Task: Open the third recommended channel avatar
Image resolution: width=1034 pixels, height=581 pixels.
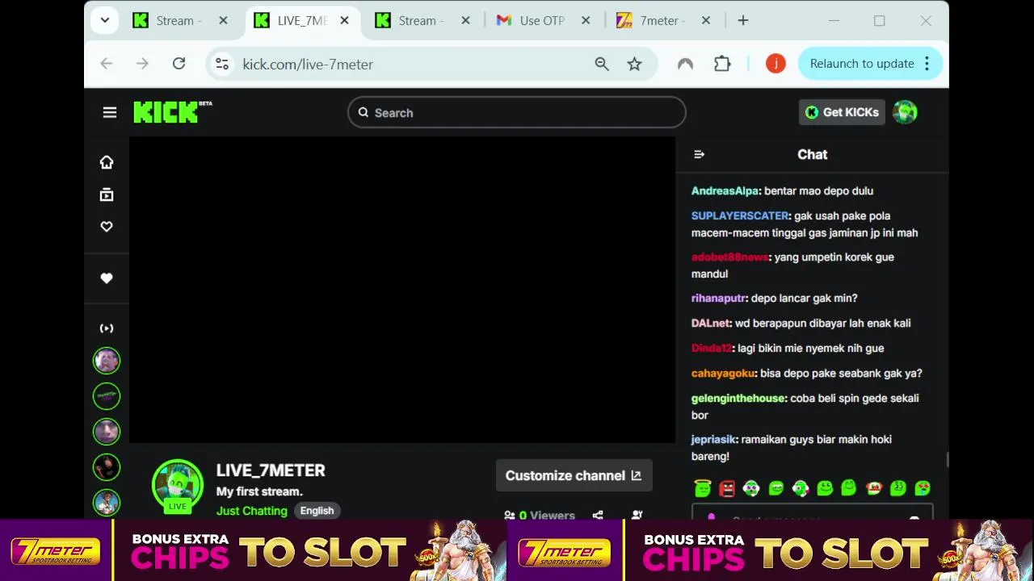Action: click(107, 432)
